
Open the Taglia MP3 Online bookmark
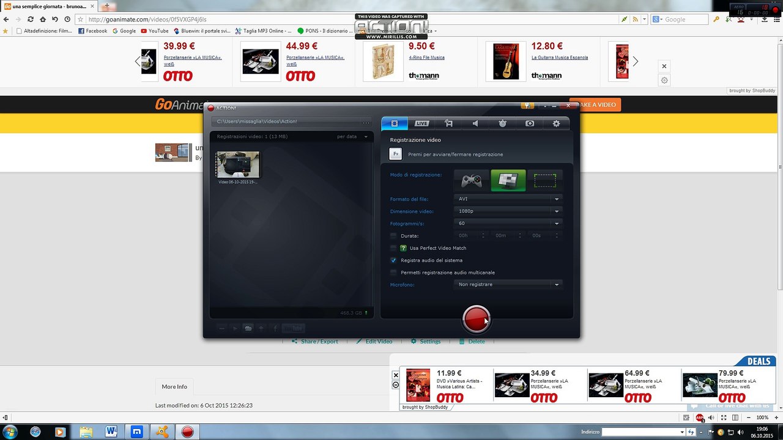(x=263, y=31)
